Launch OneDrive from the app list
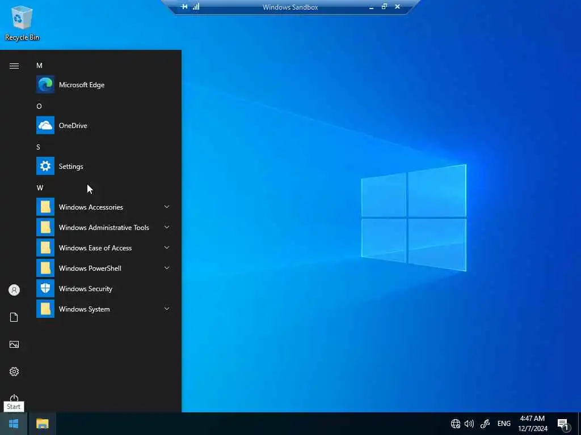This screenshot has width=581, height=435. [x=104, y=125]
